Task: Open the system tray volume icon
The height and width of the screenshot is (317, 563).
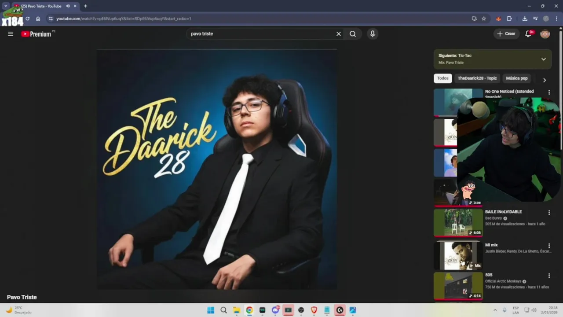Action: pyautogui.click(x=534, y=310)
